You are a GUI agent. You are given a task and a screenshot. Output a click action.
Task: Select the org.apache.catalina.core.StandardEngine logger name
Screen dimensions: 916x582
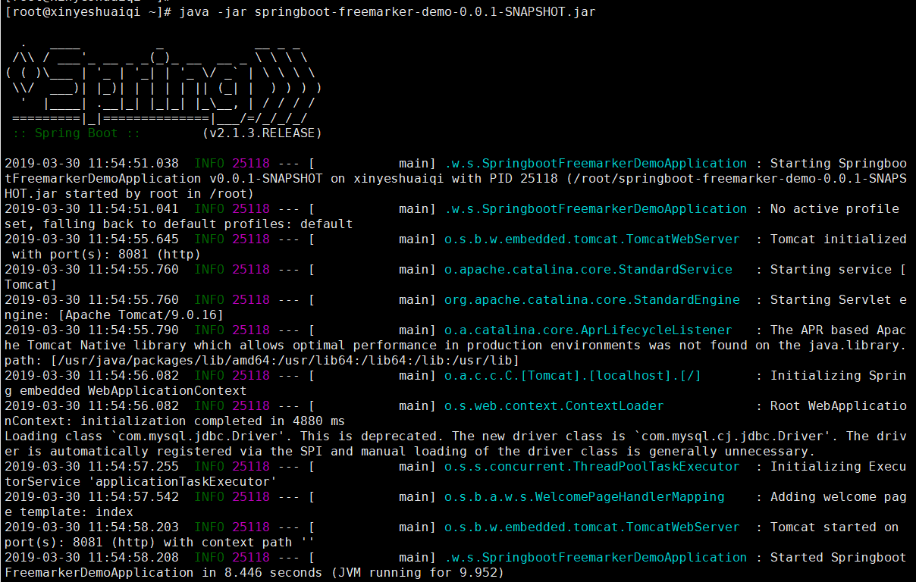[x=591, y=300]
